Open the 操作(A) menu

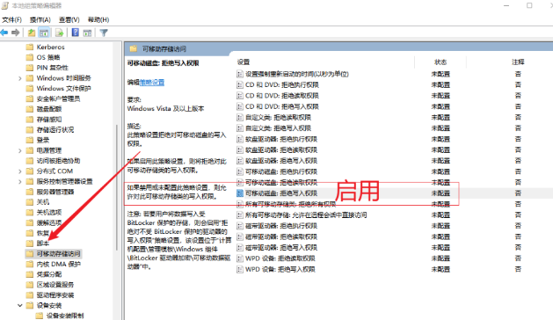pos(40,19)
